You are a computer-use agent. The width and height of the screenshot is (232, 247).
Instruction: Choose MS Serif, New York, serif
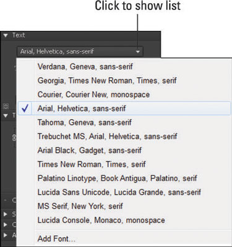click(x=80, y=206)
